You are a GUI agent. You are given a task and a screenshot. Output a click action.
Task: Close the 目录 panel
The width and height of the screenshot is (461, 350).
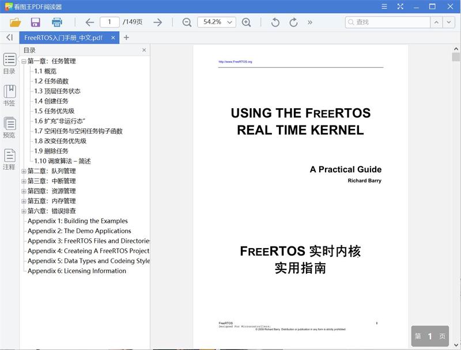[144, 50]
